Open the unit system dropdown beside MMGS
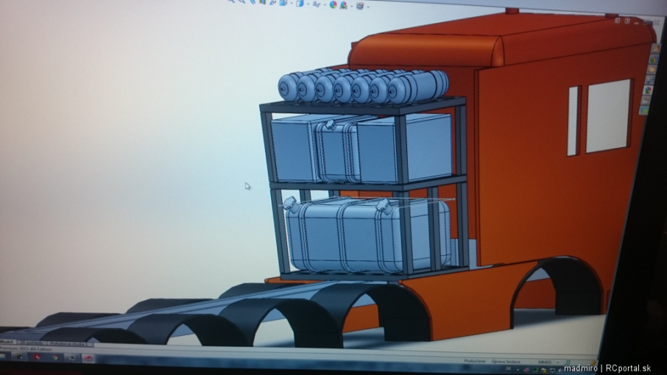The width and height of the screenshot is (667, 375). pyautogui.click(x=558, y=362)
